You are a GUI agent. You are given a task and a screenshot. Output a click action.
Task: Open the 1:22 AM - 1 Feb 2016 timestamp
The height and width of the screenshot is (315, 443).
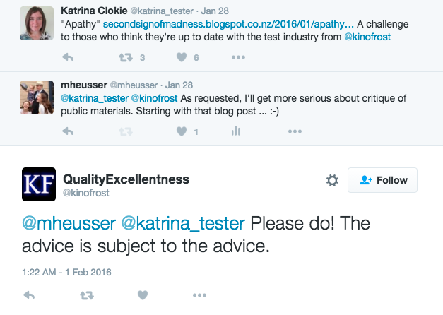click(66, 272)
